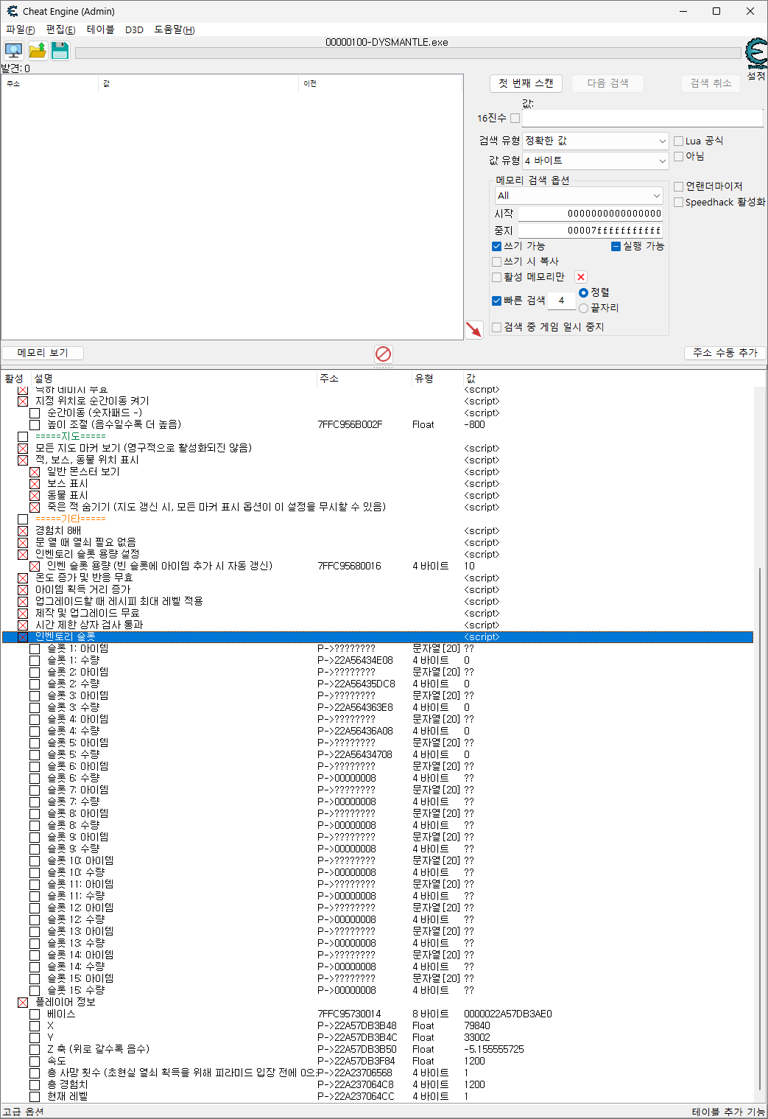
Task: Click the -800 value for 높이 조절
Action: (x=474, y=424)
